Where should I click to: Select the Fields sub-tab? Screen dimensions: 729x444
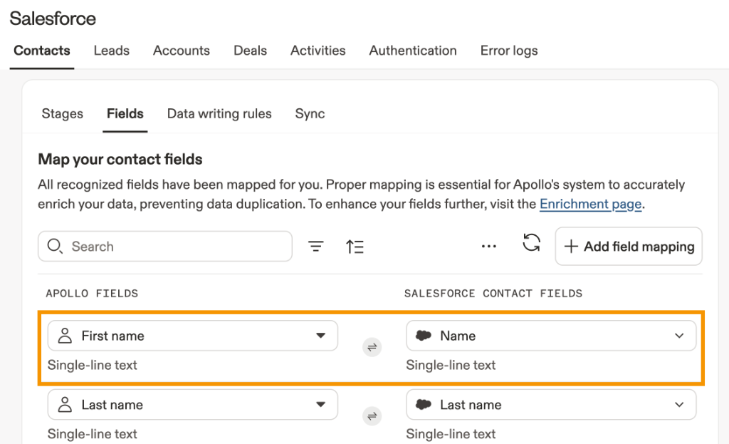pos(125,113)
